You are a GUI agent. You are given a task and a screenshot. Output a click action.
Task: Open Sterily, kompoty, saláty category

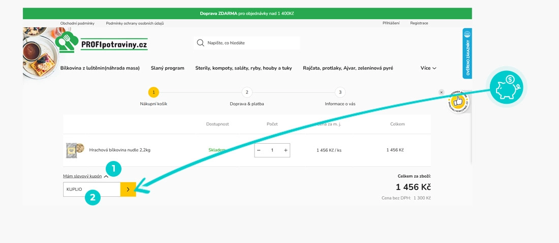click(x=243, y=68)
